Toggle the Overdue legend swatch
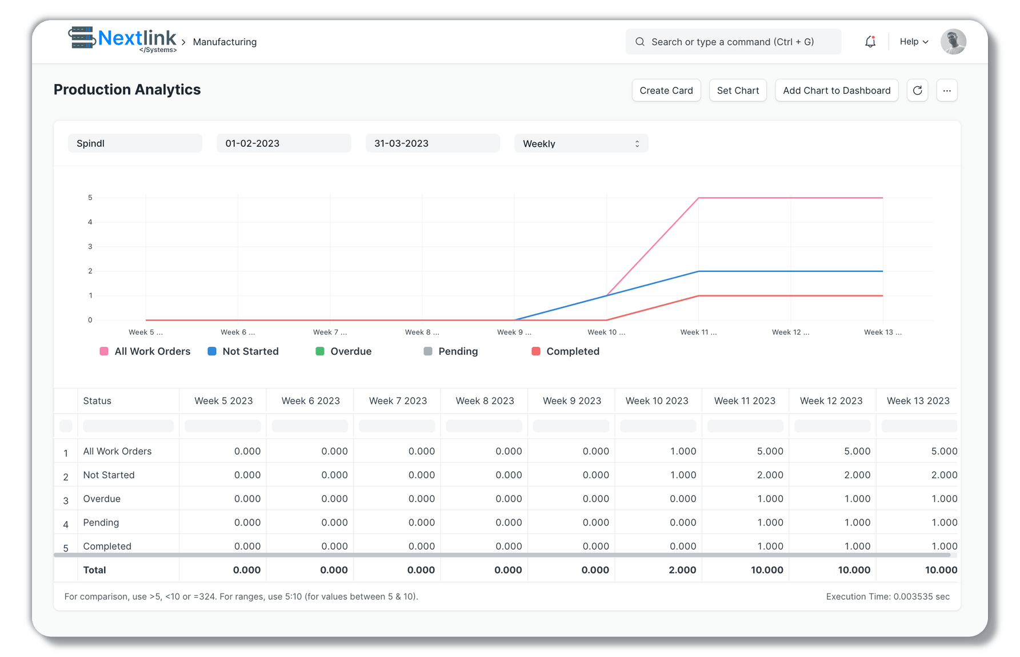Image resolution: width=1020 pixels, height=657 pixels. [320, 351]
